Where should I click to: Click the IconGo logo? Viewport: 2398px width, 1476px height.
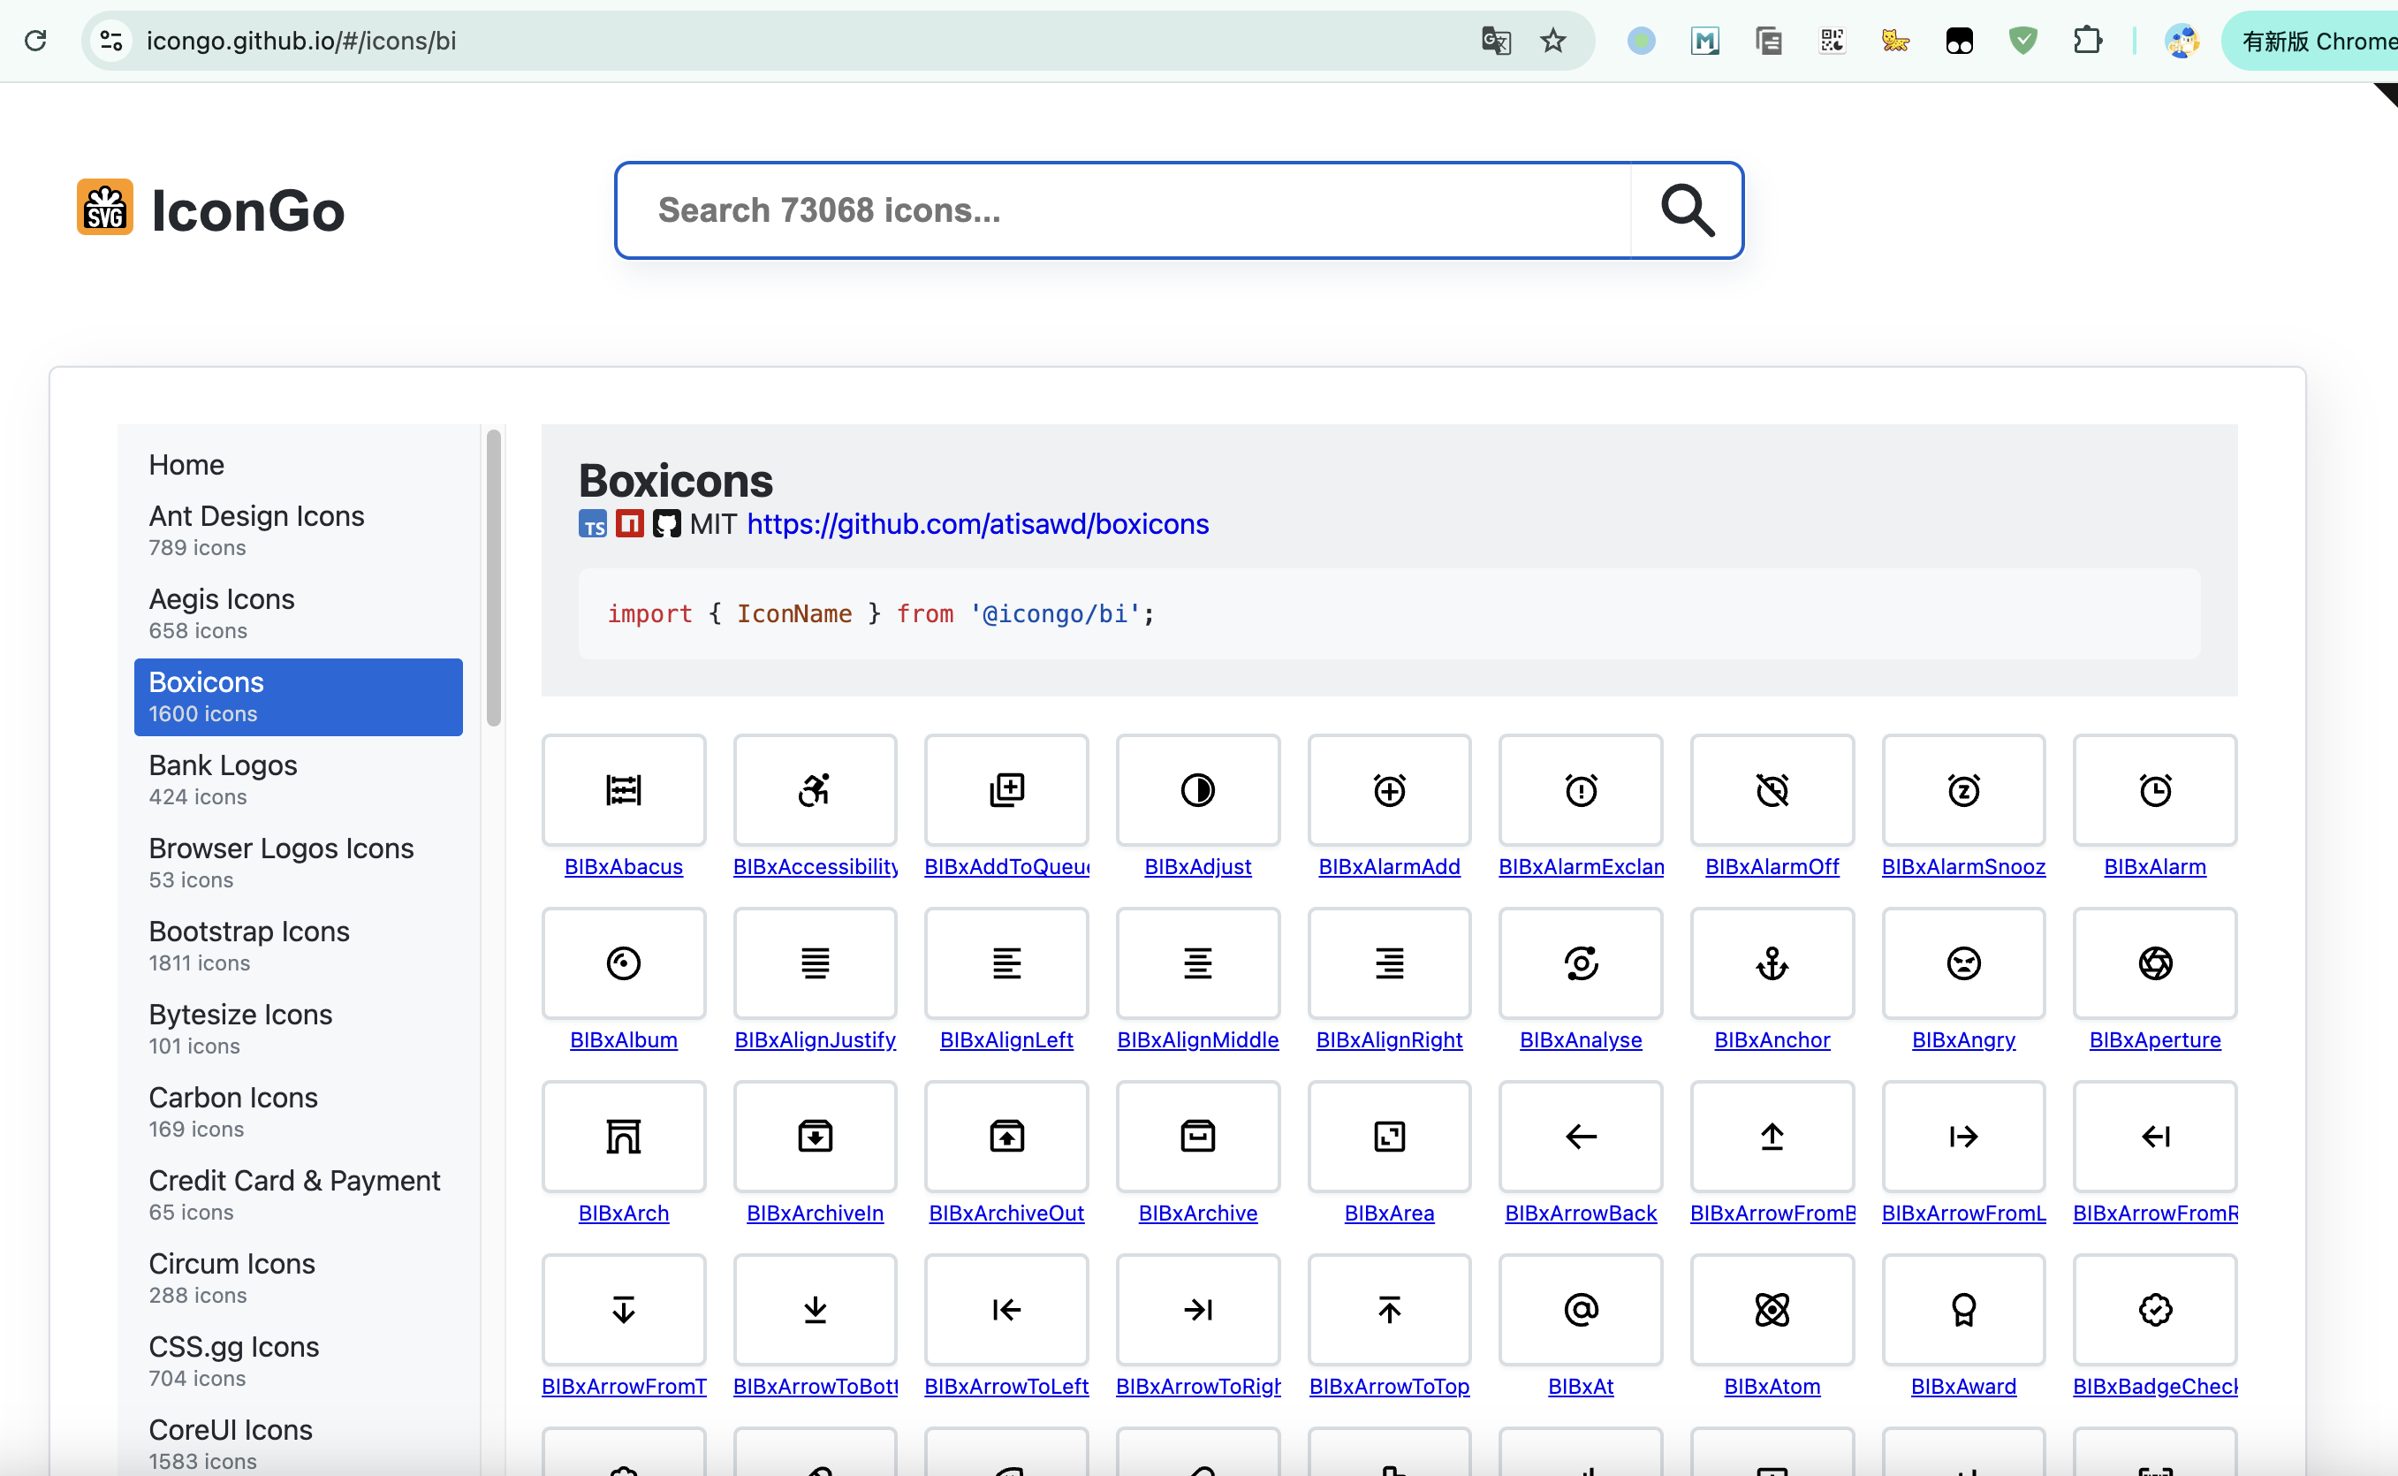[x=210, y=209]
